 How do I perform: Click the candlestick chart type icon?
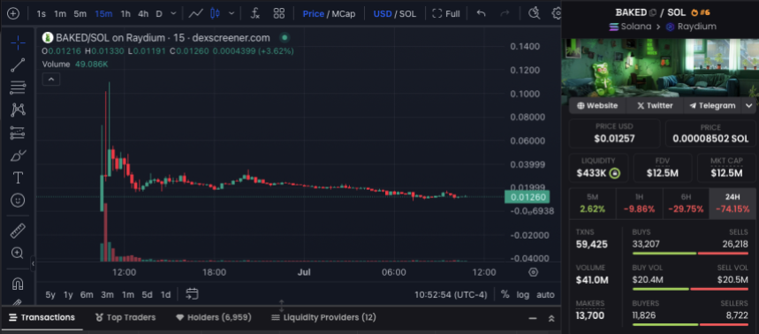(216, 13)
